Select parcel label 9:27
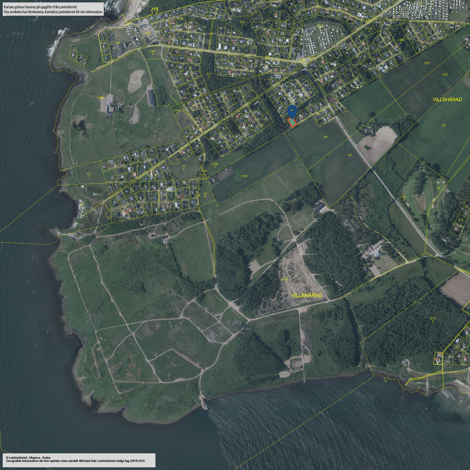This screenshot has width=470, height=470. pyautogui.click(x=427, y=63)
